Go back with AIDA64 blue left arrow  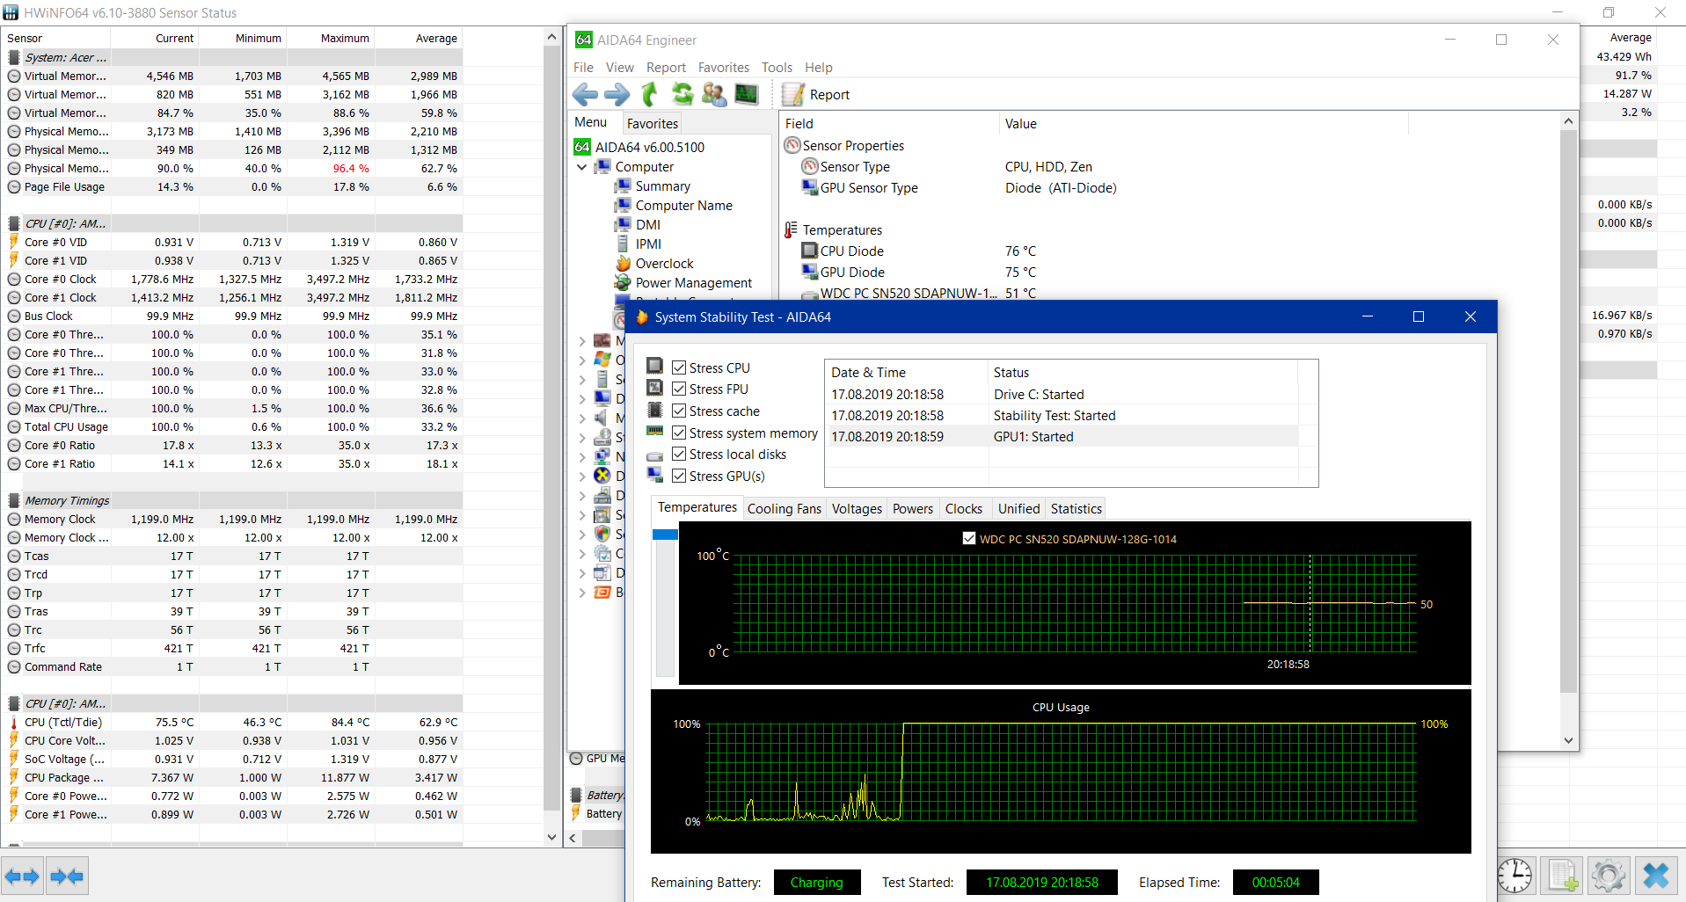click(x=585, y=94)
